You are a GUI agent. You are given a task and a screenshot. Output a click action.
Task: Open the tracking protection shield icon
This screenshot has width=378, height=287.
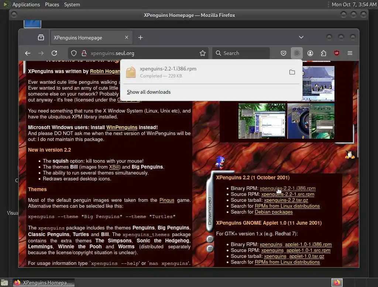(74, 53)
